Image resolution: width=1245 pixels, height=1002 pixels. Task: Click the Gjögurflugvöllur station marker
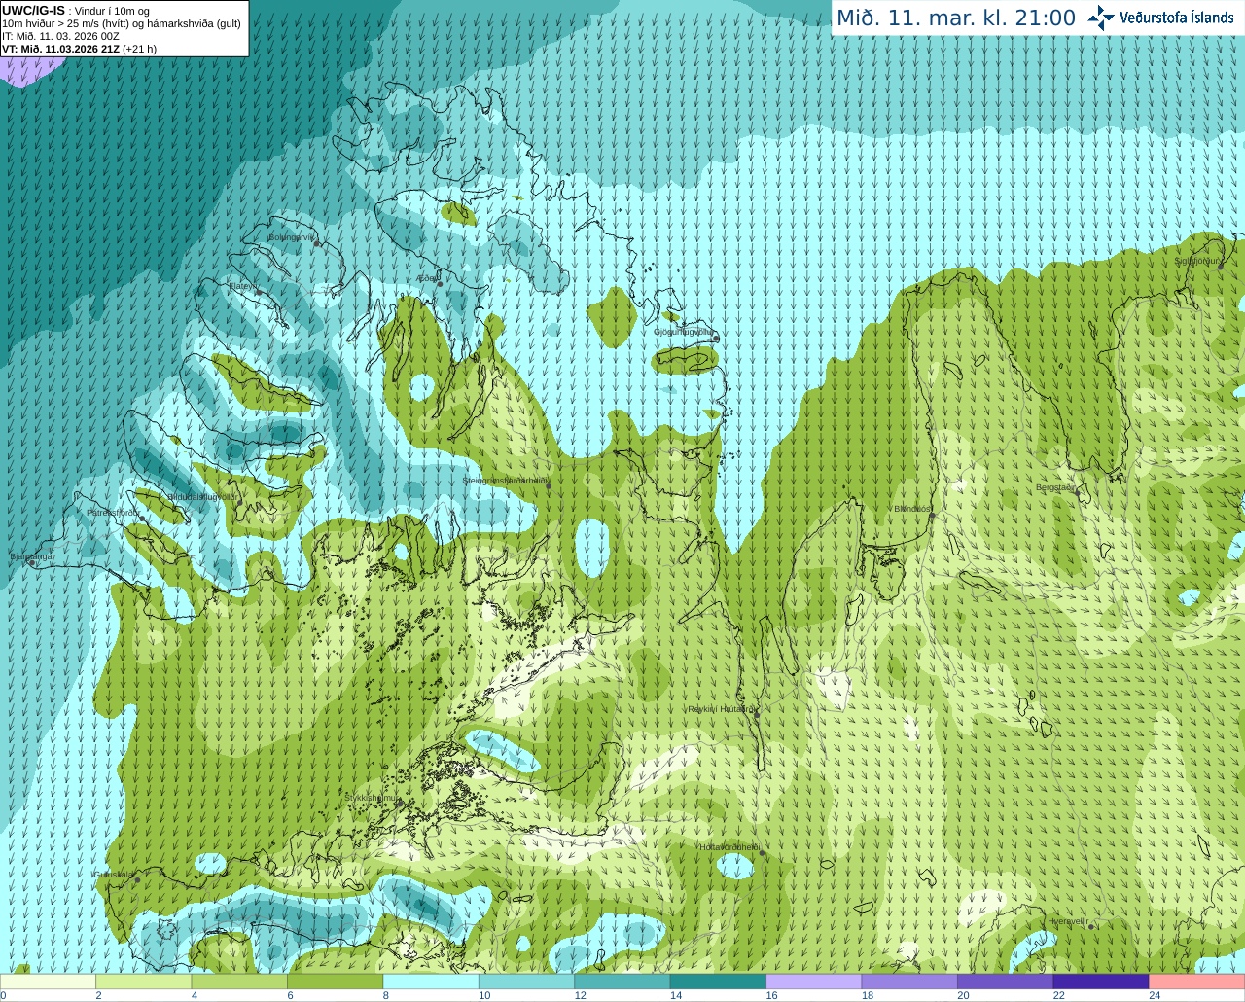pos(716,338)
